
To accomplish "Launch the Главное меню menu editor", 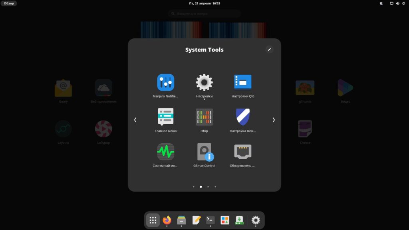I will [165, 117].
